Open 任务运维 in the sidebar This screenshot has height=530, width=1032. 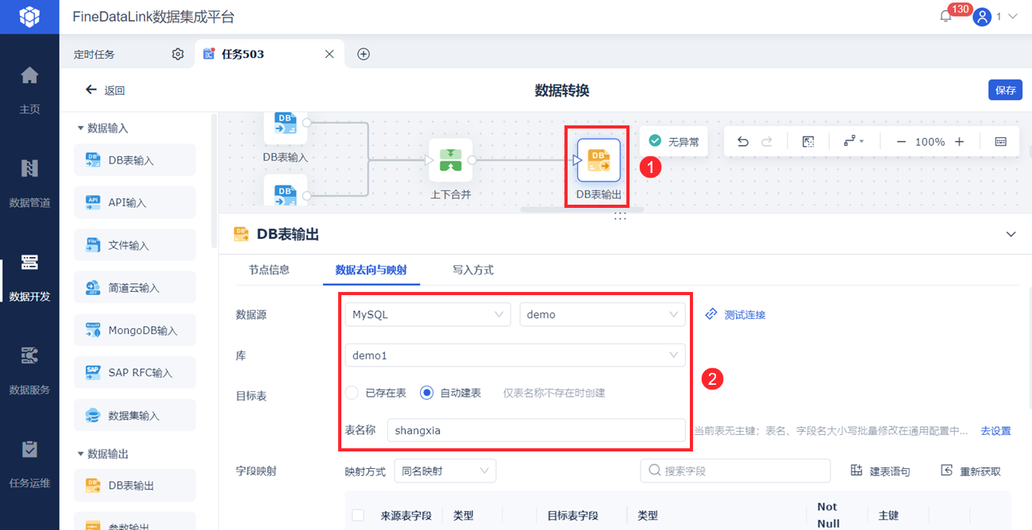pyautogui.click(x=29, y=465)
